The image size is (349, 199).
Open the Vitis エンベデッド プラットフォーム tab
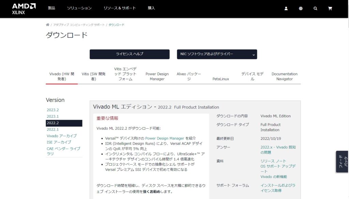point(125,74)
